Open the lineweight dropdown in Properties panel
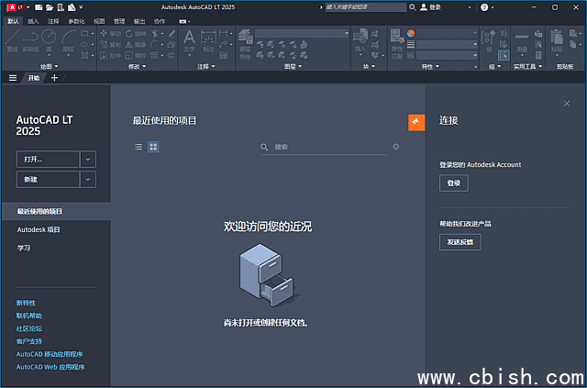 (447, 45)
